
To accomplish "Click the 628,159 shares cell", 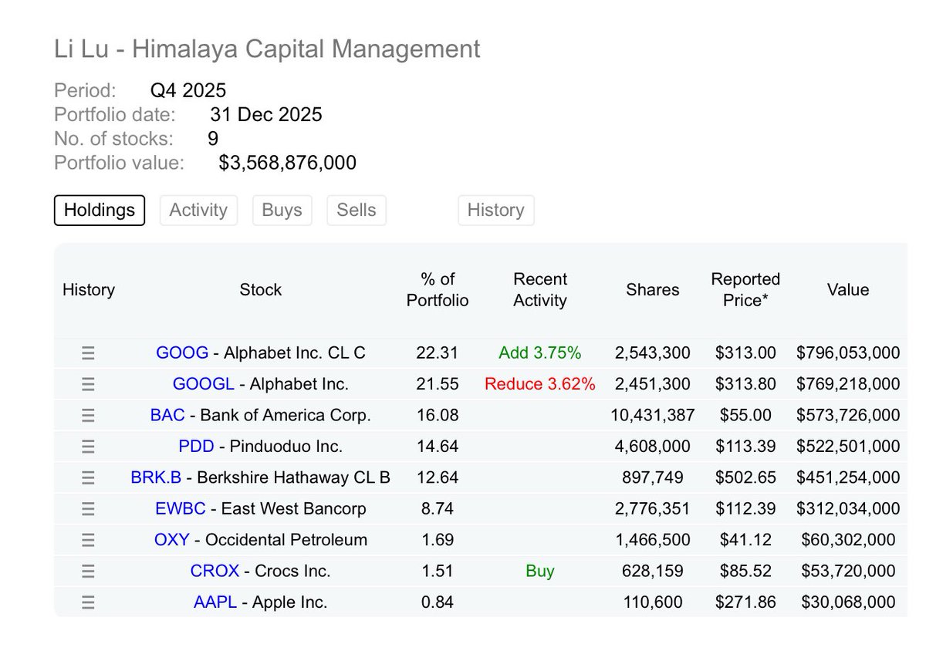I will [x=653, y=572].
